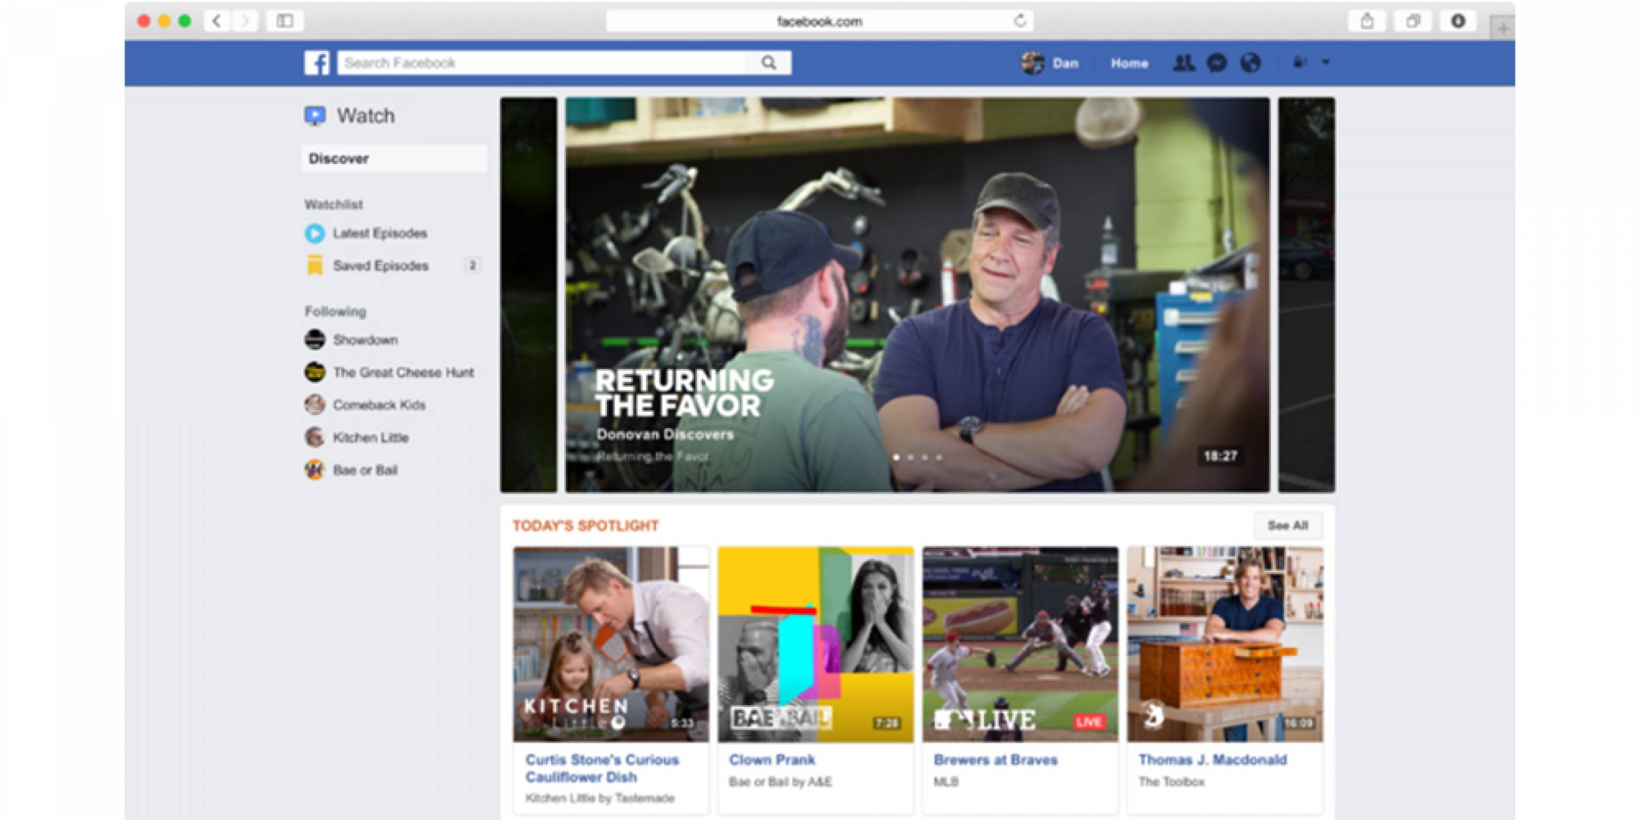This screenshot has width=1640, height=820.
Task: Click the Watch icon in sidebar
Action: tap(315, 116)
